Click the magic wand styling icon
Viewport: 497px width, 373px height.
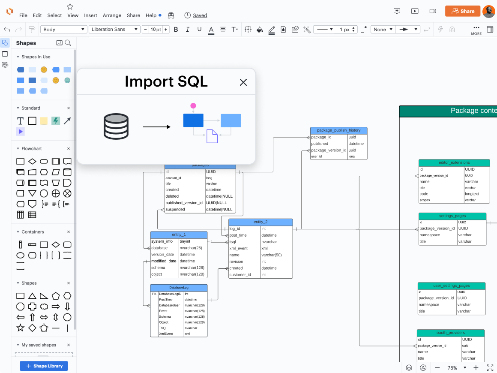pyautogui.click(x=306, y=29)
